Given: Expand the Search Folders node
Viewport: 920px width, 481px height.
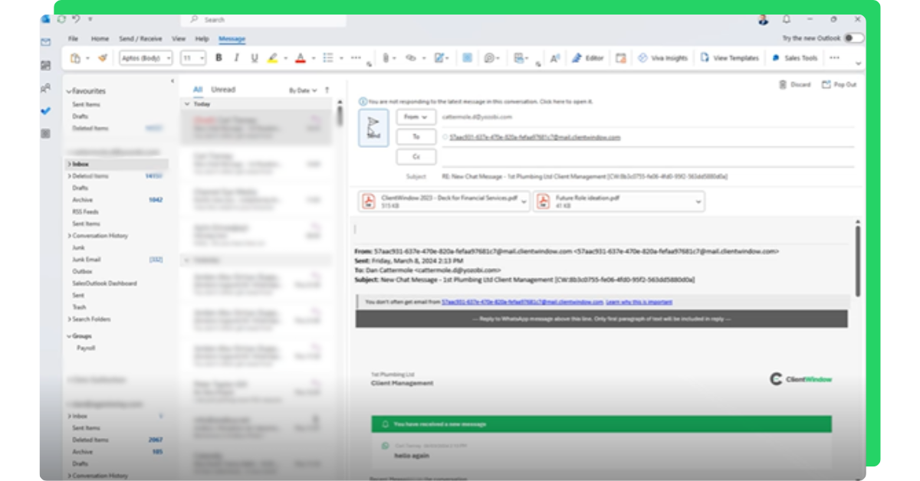Looking at the screenshot, I should tap(68, 319).
